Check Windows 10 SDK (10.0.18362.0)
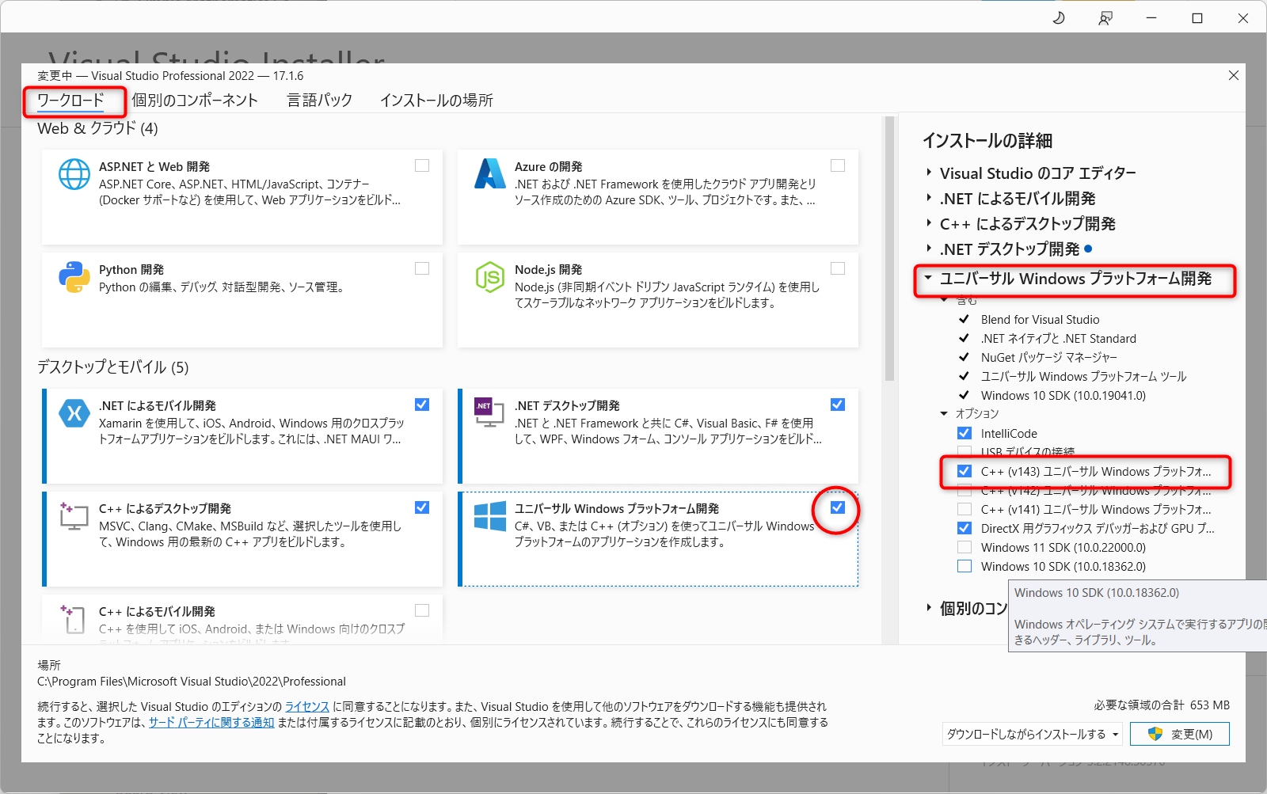 pyautogui.click(x=965, y=566)
